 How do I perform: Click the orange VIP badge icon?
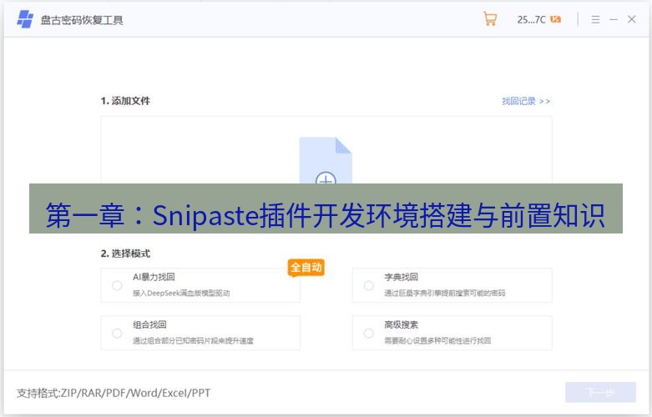pyautogui.click(x=555, y=19)
